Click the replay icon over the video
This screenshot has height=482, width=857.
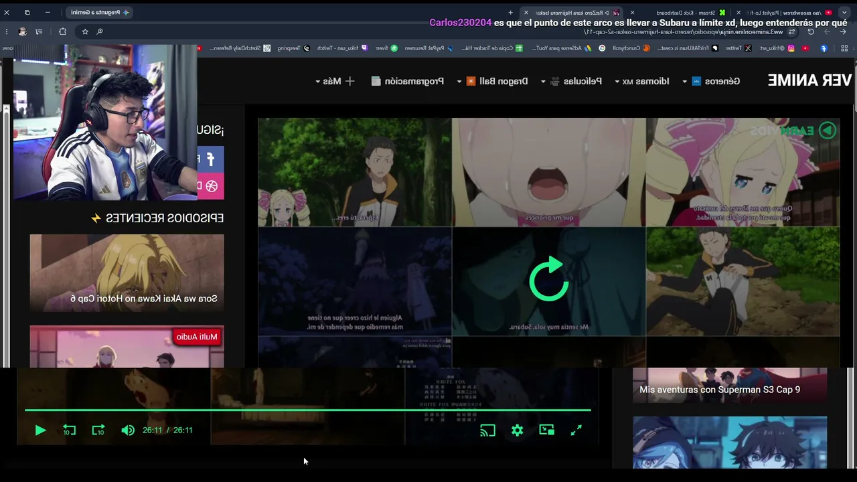point(549,279)
